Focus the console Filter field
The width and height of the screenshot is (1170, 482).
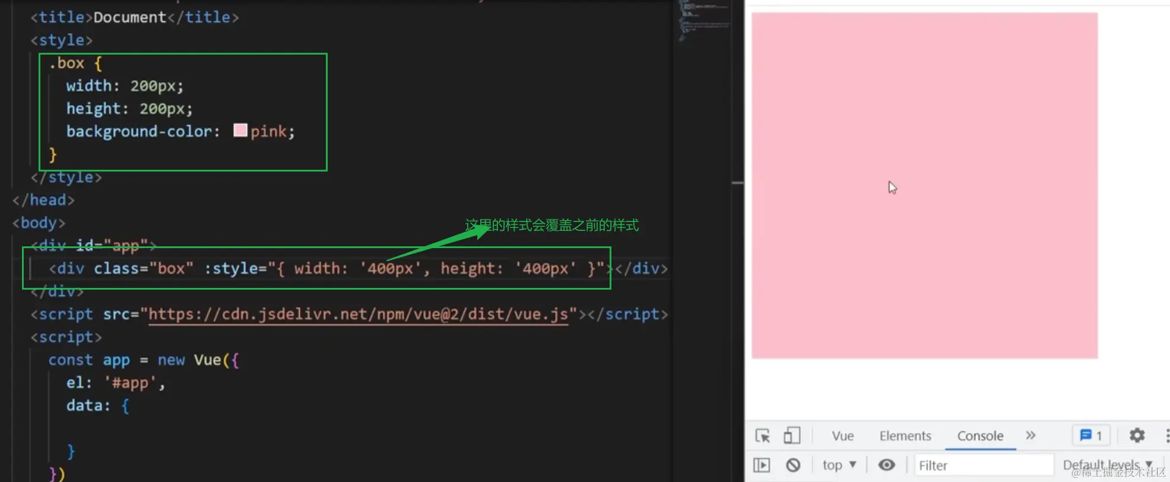[984, 465]
